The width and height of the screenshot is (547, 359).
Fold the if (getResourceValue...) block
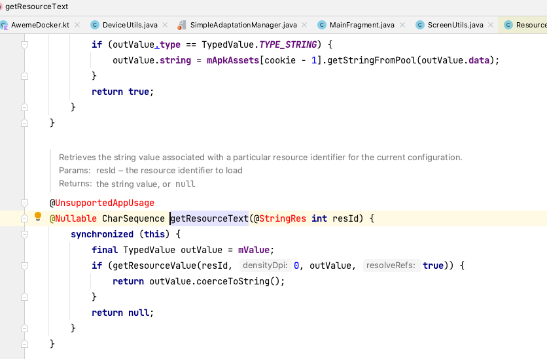pos(24,265)
